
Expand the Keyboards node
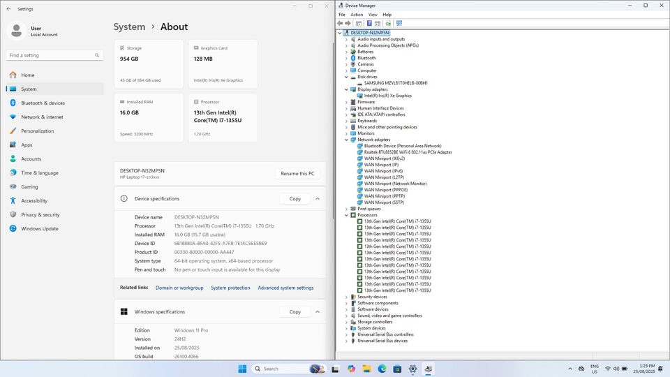pyautogui.click(x=346, y=121)
